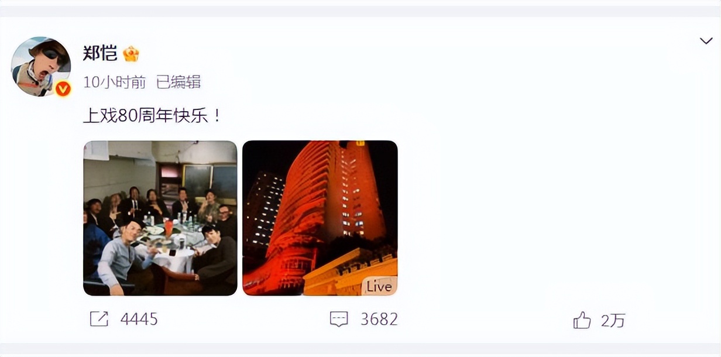
Task: Click the like count 2万
Action: tap(613, 320)
